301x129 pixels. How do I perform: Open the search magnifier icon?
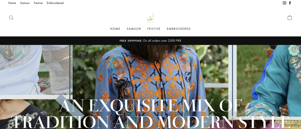point(11,18)
